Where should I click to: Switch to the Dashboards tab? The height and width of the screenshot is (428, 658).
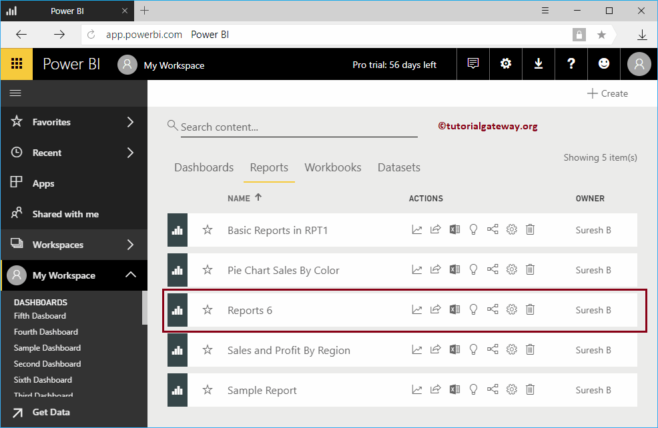click(x=204, y=167)
